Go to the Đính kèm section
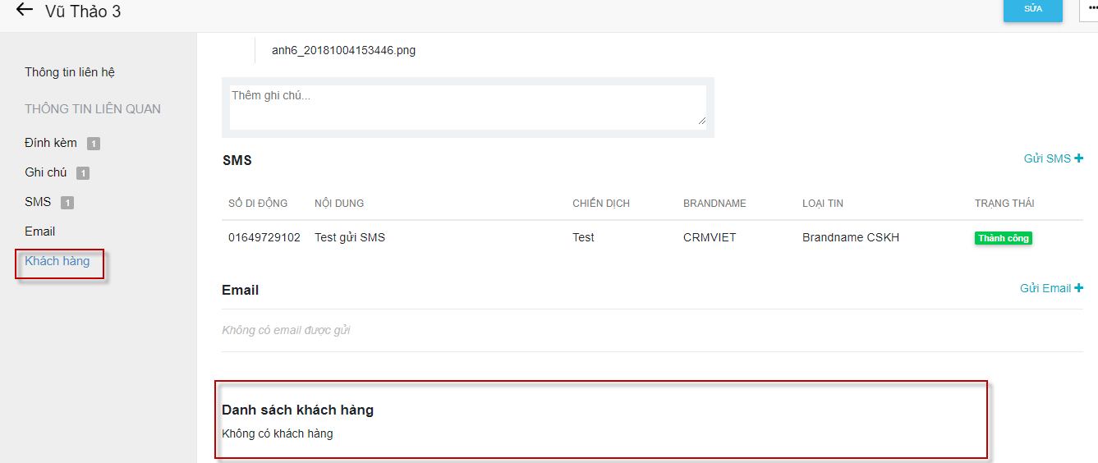Image resolution: width=1098 pixels, height=463 pixels. tap(51, 143)
